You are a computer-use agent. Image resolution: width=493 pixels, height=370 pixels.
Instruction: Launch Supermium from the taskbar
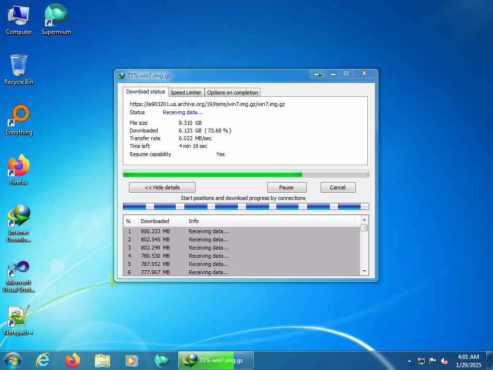pyautogui.click(x=162, y=360)
